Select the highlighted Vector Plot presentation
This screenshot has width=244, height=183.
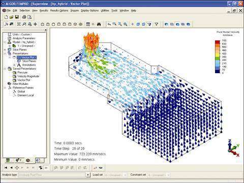pyautogui.click(x=26, y=57)
